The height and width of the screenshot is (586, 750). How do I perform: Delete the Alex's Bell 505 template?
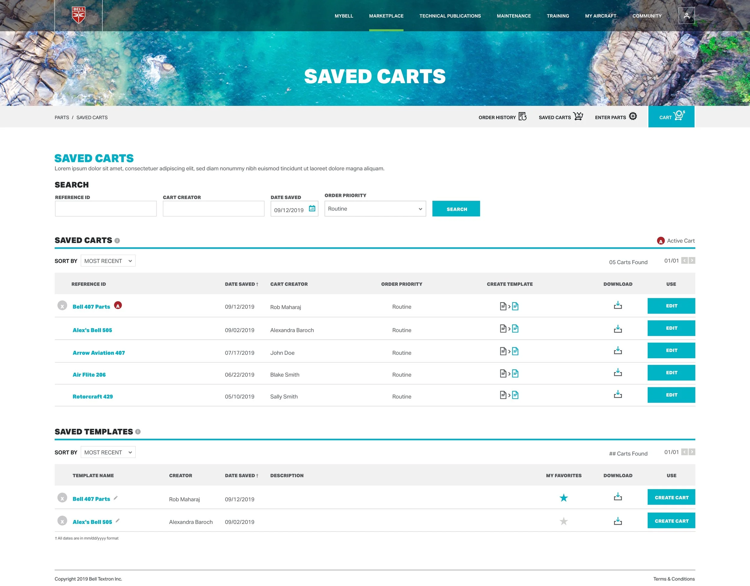point(62,521)
